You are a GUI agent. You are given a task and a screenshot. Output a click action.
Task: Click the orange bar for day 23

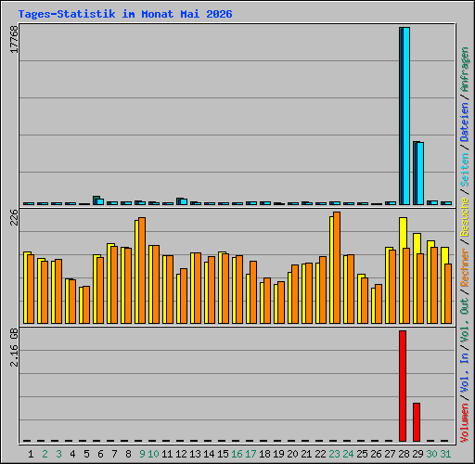(337, 267)
